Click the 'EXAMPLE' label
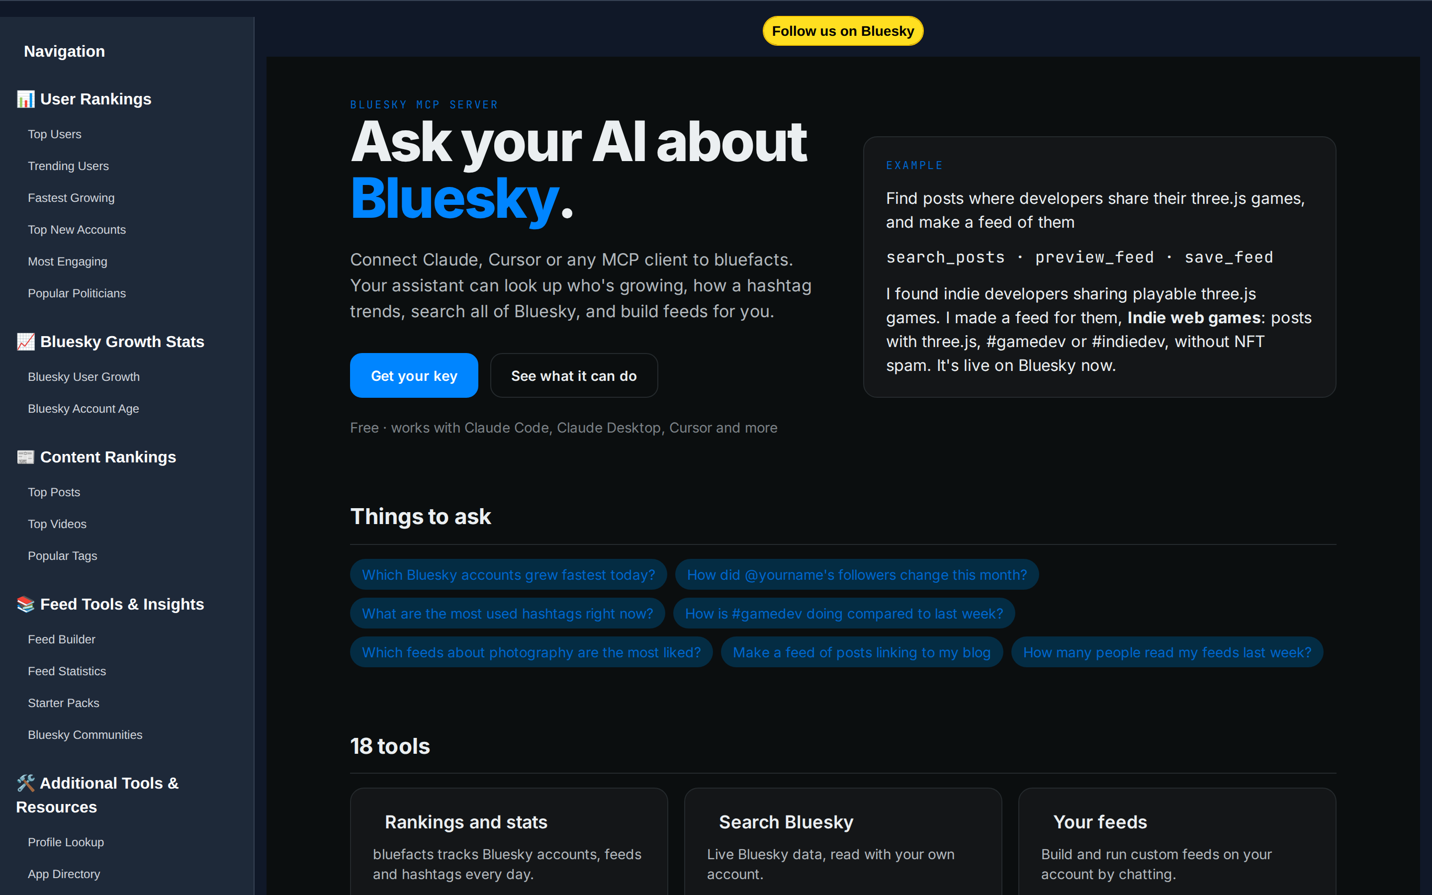This screenshot has height=895, width=1432. pyautogui.click(x=914, y=165)
